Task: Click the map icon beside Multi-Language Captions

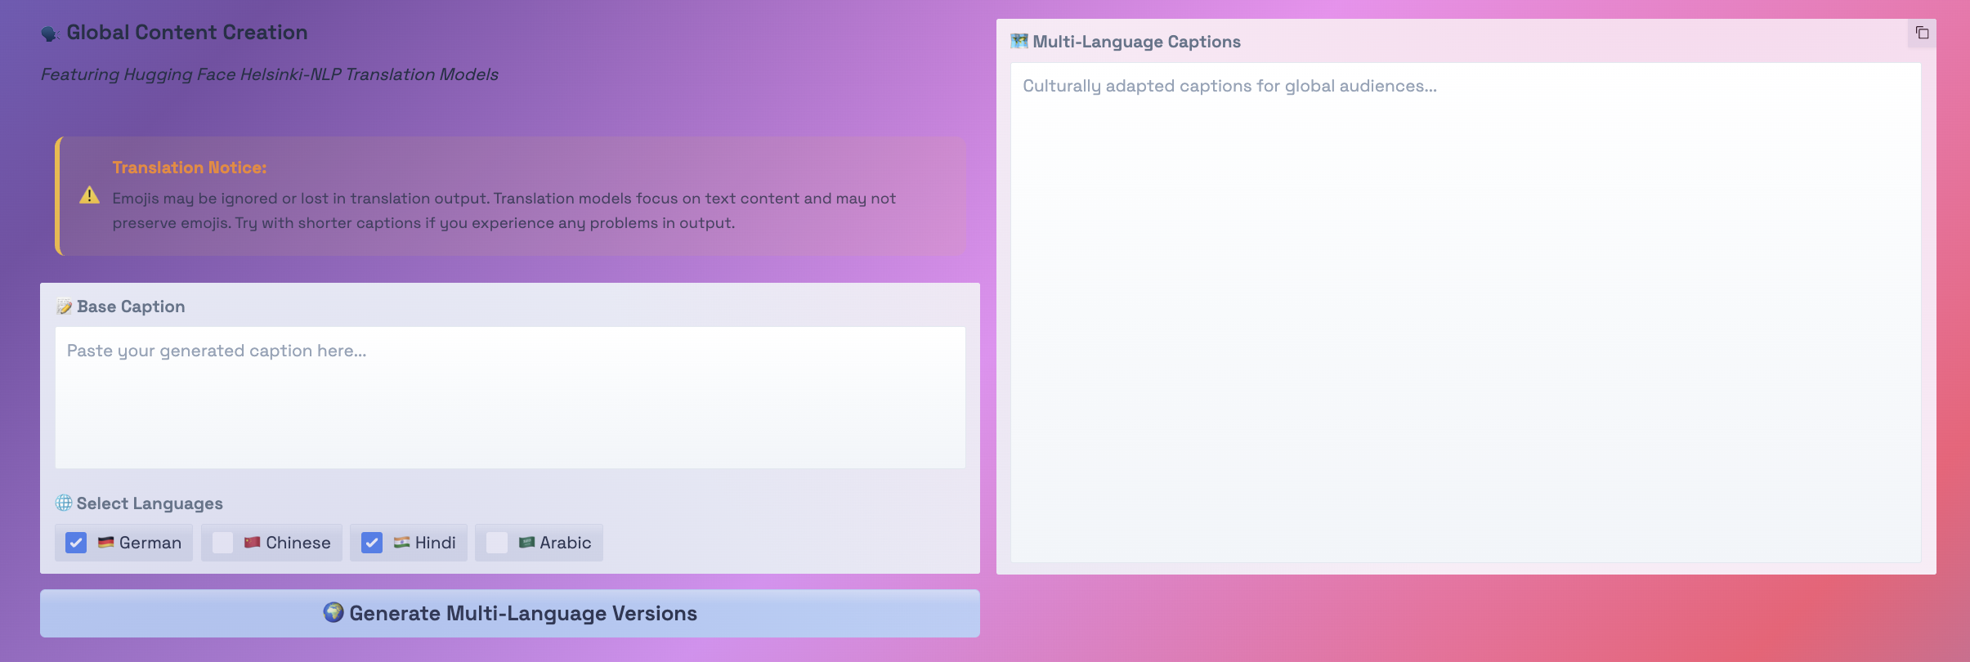Action: [1019, 41]
